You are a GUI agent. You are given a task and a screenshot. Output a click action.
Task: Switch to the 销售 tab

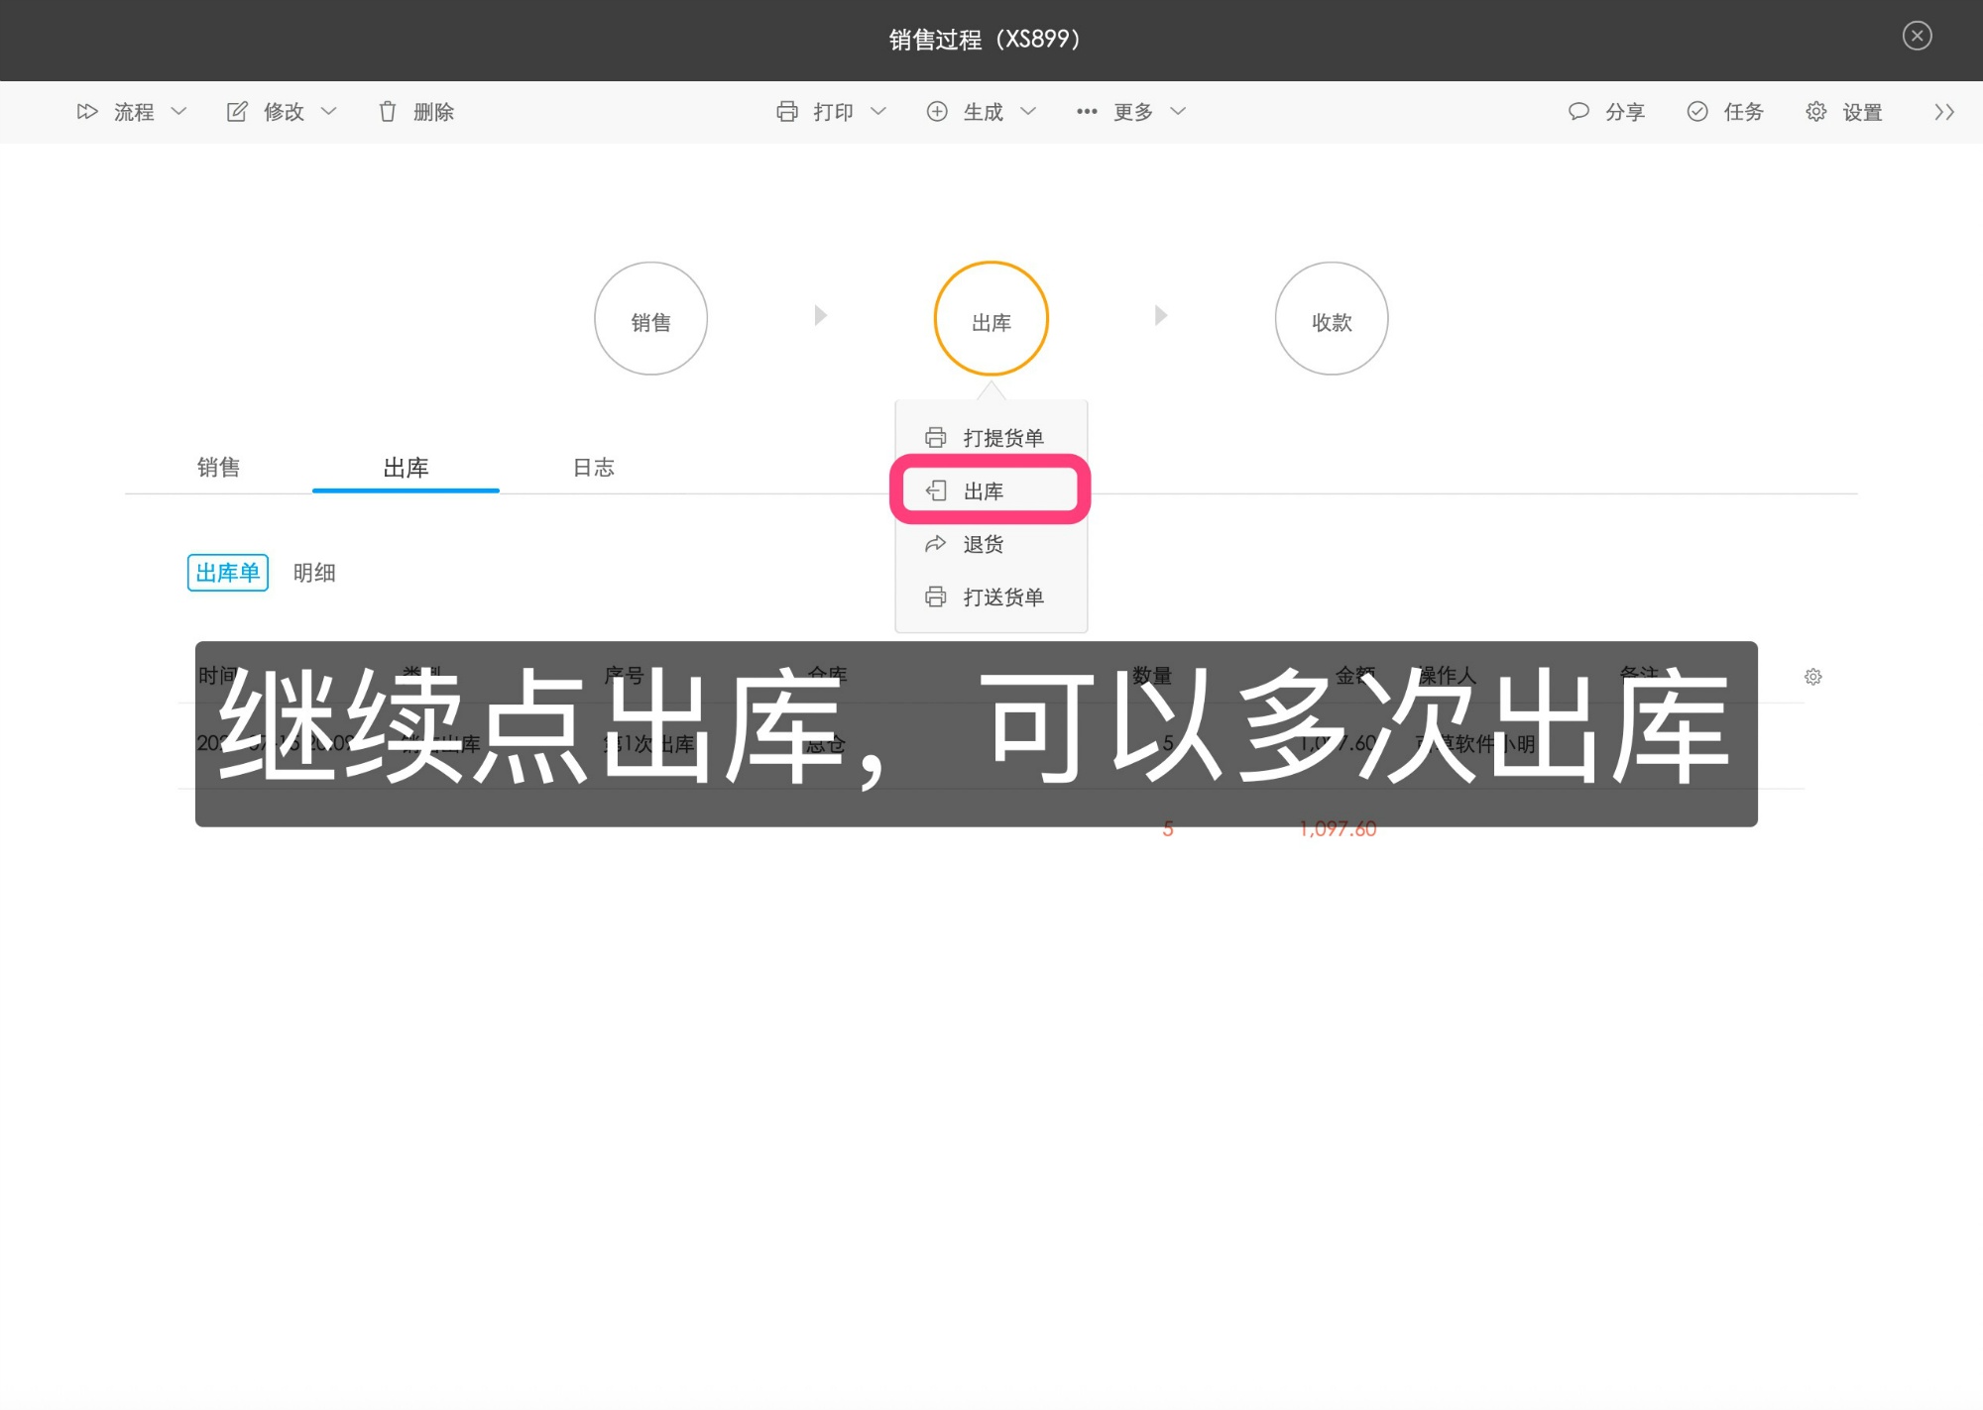pyautogui.click(x=218, y=468)
